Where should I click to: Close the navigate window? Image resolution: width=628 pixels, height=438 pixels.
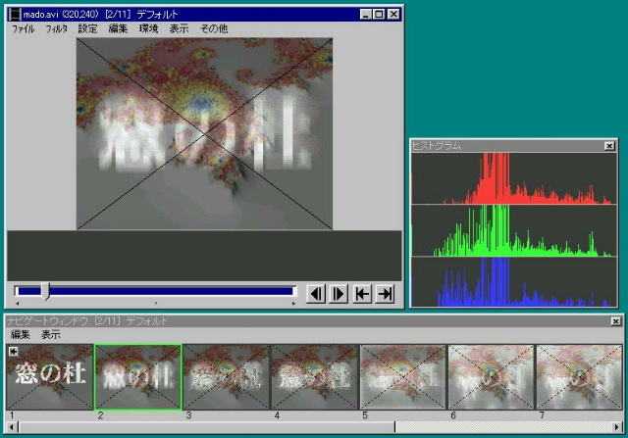616,321
